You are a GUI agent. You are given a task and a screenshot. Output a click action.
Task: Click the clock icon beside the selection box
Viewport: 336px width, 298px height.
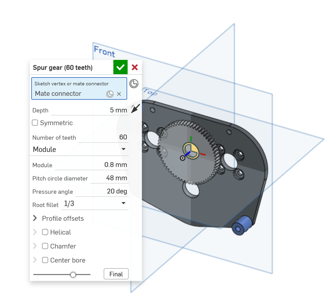point(134,84)
